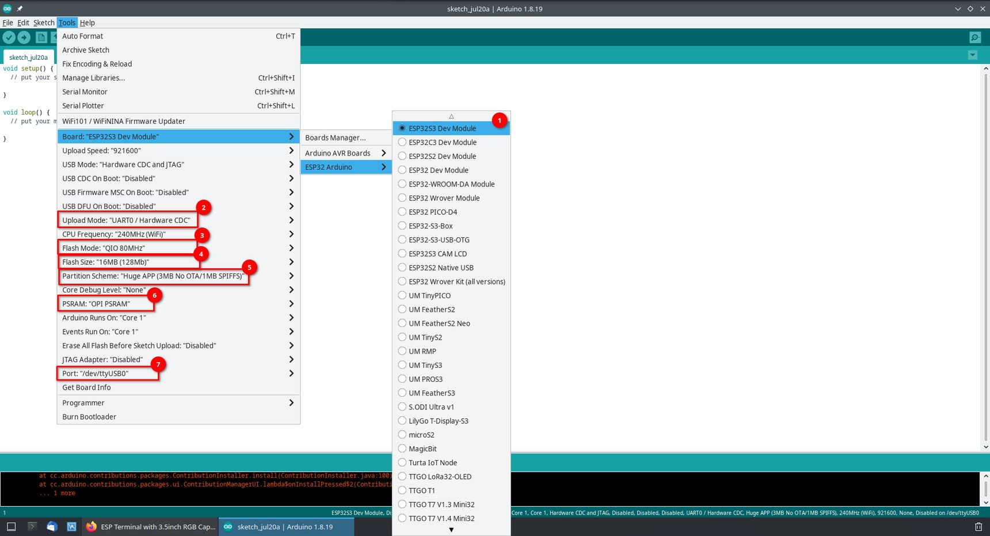Screen dimensions: 990x536
Task: Select ESP32 Wrover Module board
Action: click(x=451, y=198)
